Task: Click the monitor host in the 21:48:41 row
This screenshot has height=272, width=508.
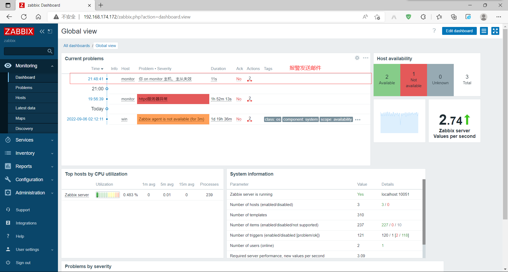Action: pos(128,79)
